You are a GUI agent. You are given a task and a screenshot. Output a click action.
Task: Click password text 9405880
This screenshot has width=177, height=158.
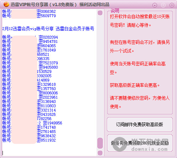[50, 67]
